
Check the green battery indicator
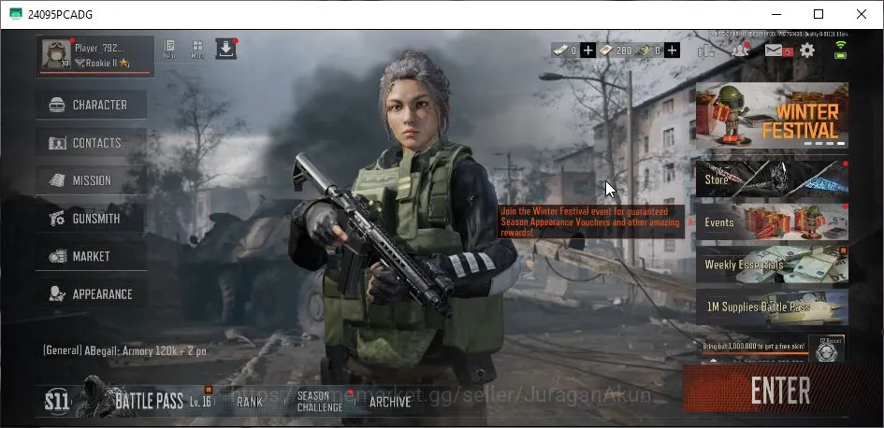[840, 54]
